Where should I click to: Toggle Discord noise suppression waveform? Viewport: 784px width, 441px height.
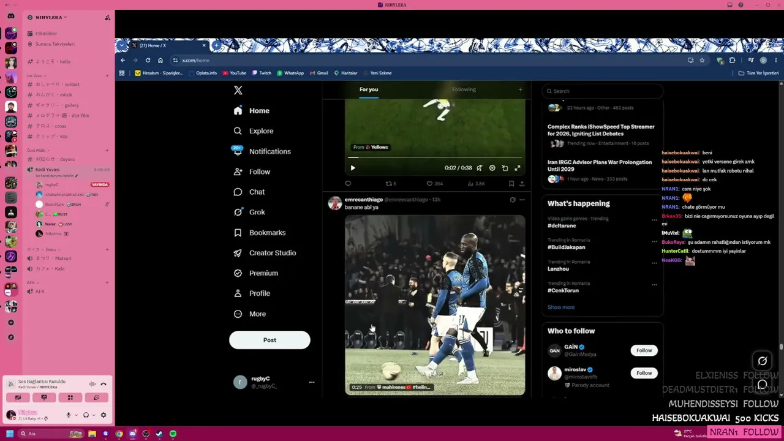point(92,384)
